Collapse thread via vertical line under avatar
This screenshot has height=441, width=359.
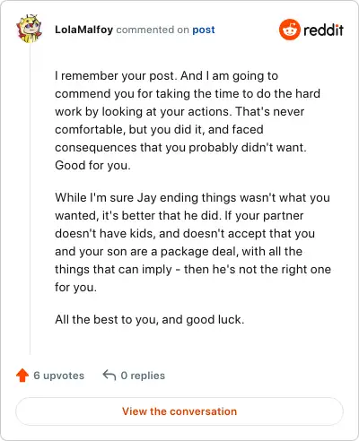click(x=30, y=199)
